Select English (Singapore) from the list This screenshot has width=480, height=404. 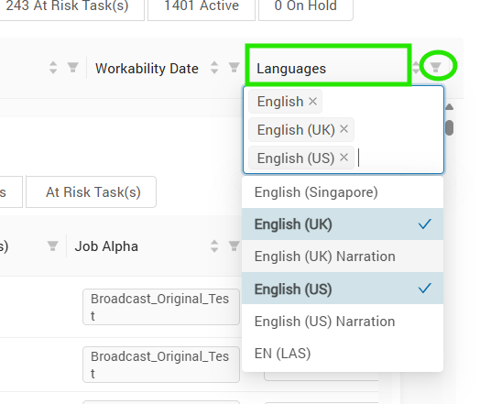[343, 192]
